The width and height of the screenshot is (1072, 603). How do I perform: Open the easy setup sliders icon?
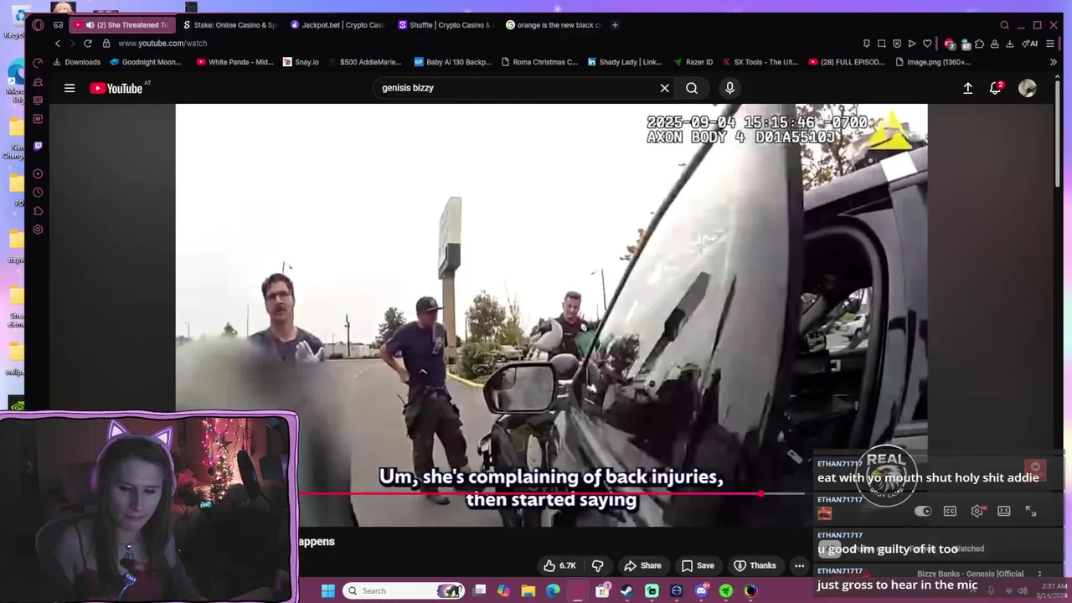[x=1050, y=44]
